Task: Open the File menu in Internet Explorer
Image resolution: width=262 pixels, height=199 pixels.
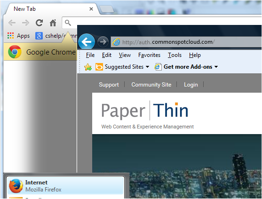Action: tap(90, 55)
